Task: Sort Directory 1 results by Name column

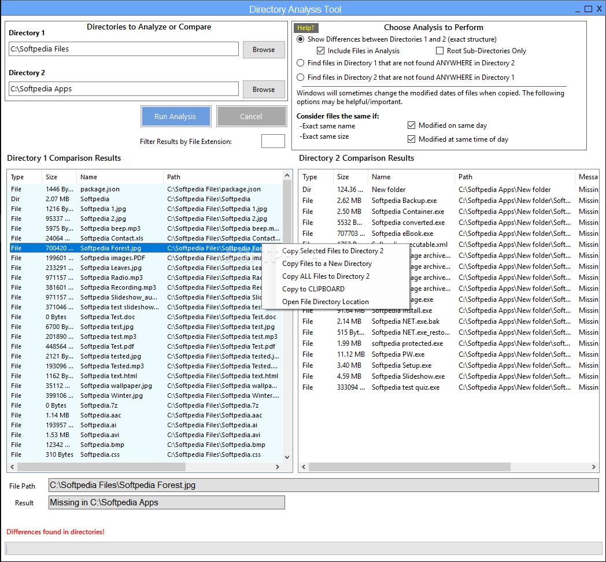Action: (120, 177)
